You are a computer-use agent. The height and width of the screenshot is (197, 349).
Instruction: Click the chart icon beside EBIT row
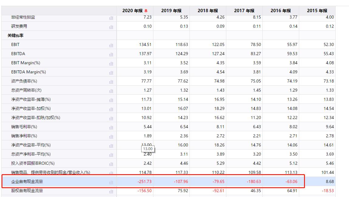tap(111, 45)
